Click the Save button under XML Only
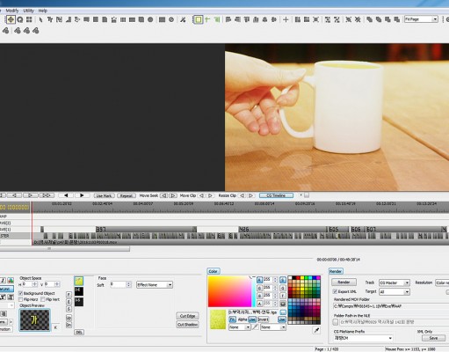The width and height of the screenshot is (449, 352). [x=433, y=338]
